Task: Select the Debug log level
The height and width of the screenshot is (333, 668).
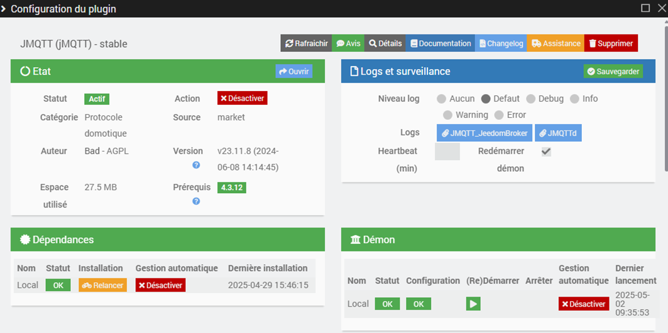Action: pos(530,98)
